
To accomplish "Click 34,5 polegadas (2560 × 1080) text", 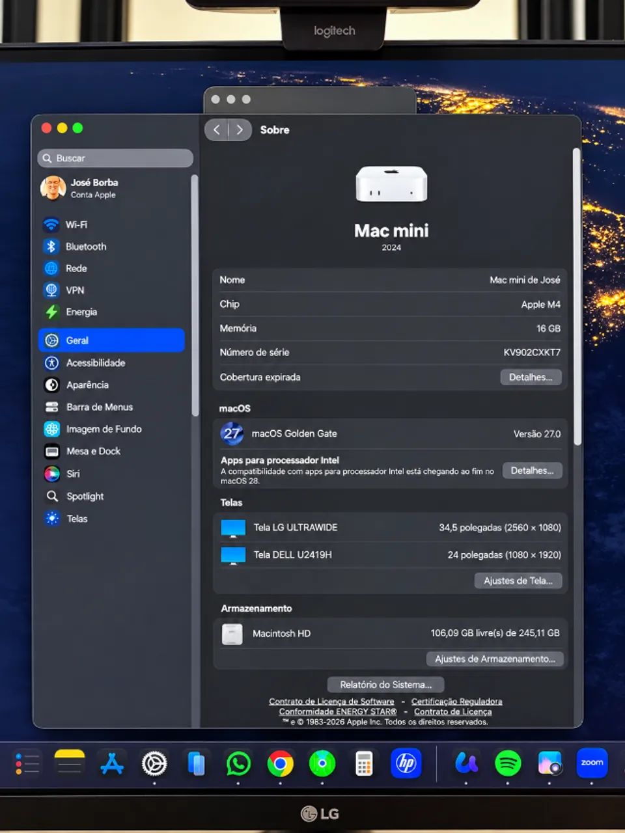I will coord(500,528).
